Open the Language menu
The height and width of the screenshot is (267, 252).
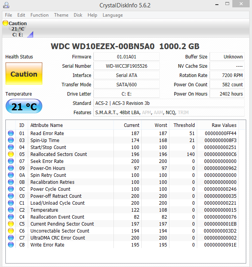(113, 15)
